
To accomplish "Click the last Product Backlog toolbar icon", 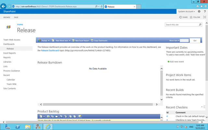I will pos(80,116).
